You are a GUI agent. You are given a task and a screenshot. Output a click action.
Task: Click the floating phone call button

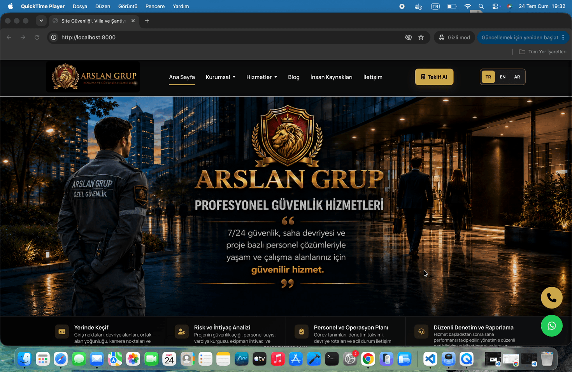[x=551, y=298]
